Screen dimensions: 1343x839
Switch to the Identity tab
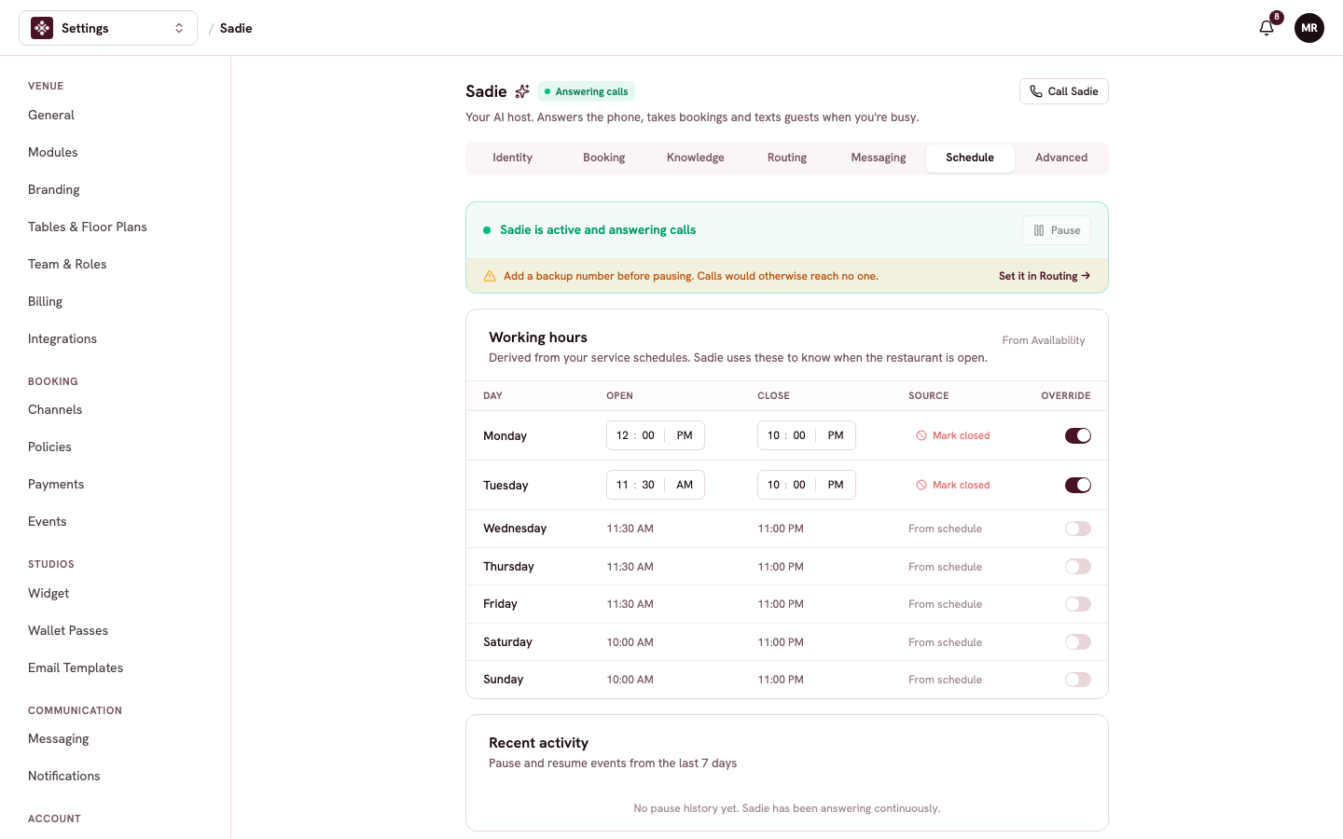tap(513, 158)
